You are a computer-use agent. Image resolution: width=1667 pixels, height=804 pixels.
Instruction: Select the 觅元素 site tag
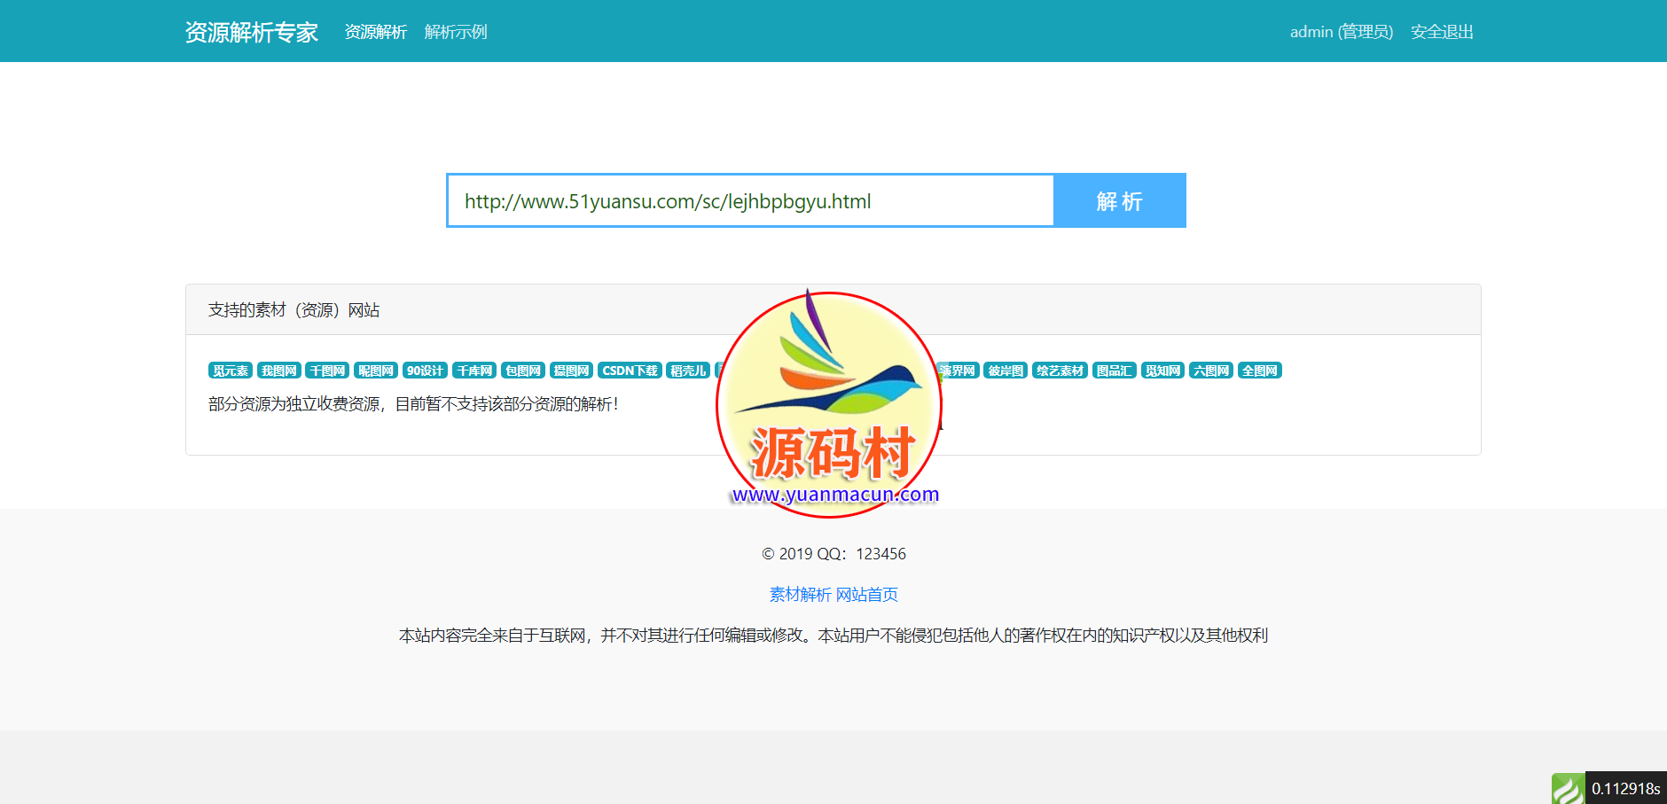click(231, 371)
